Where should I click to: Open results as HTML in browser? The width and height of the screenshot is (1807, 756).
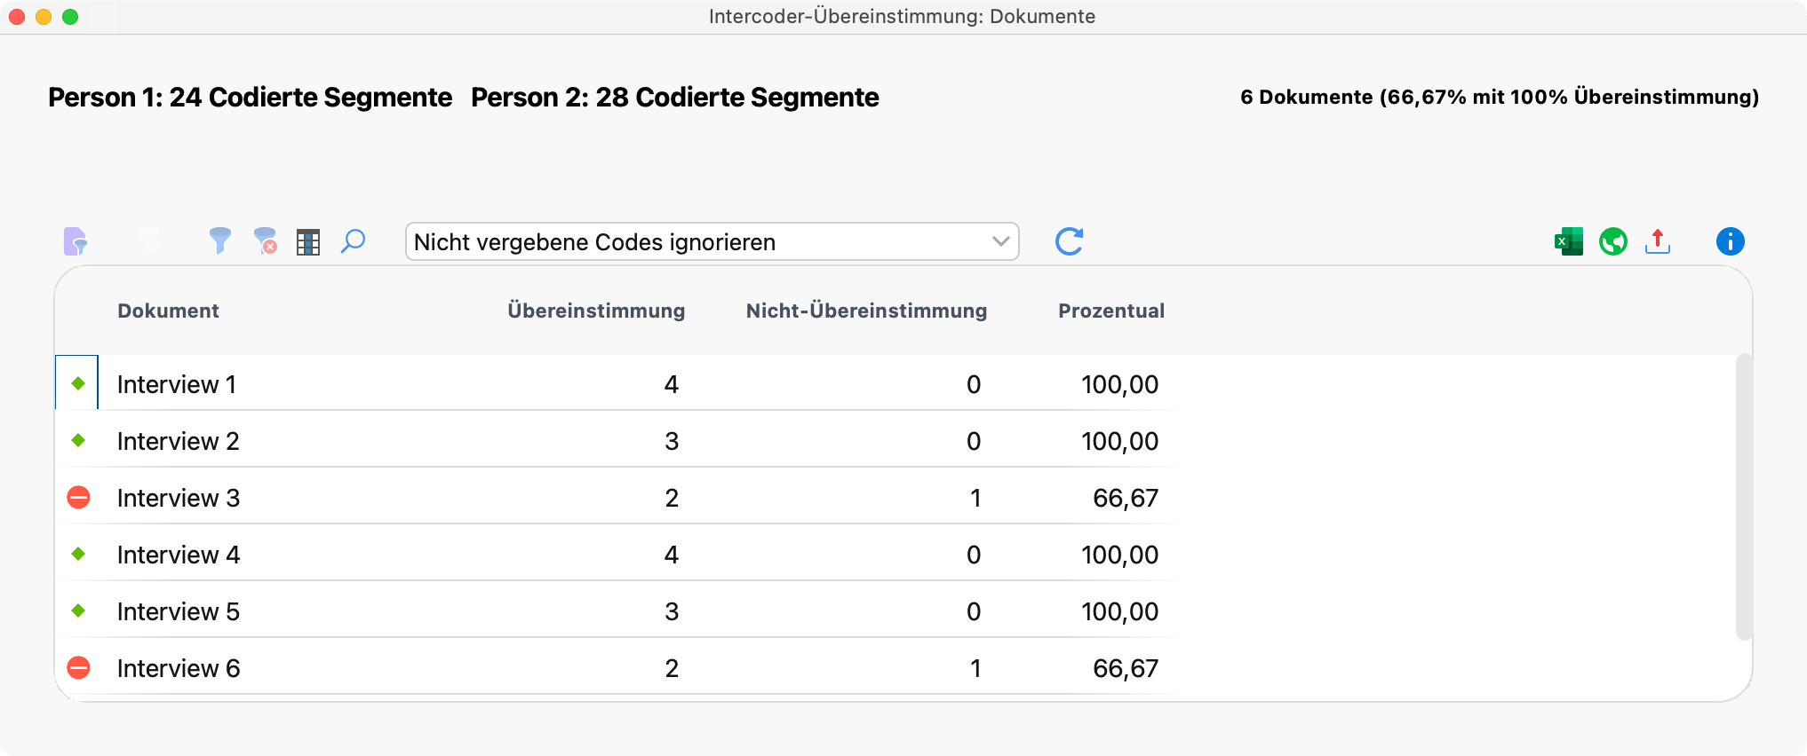tap(1613, 241)
